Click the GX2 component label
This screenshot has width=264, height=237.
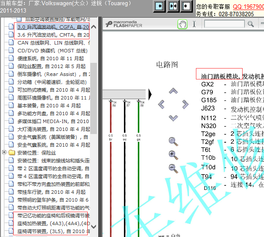pyautogui.click(x=207, y=84)
